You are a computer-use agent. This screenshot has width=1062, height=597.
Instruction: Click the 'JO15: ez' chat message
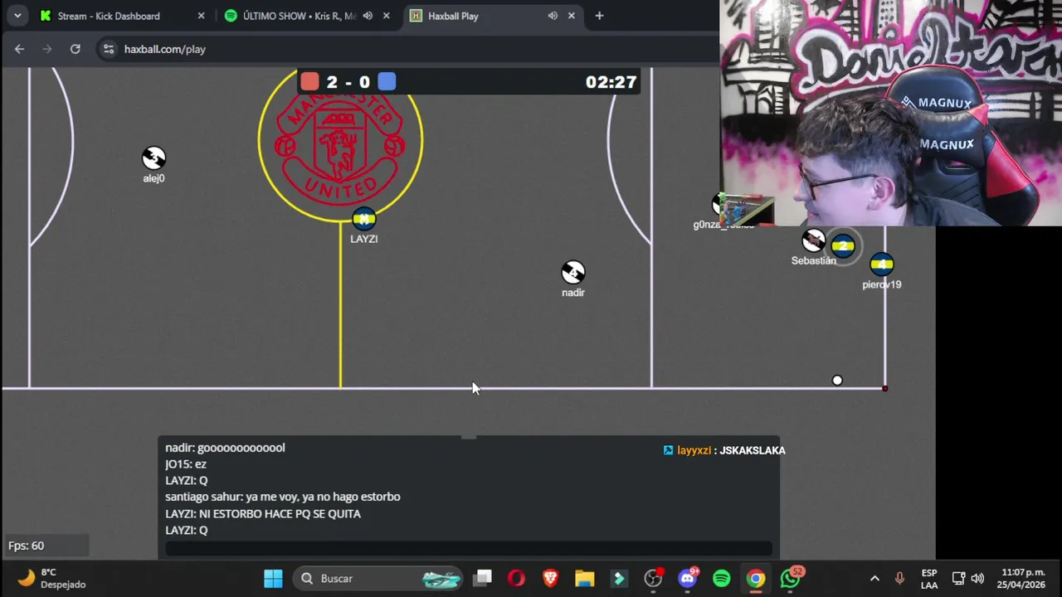(x=186, y=464)
